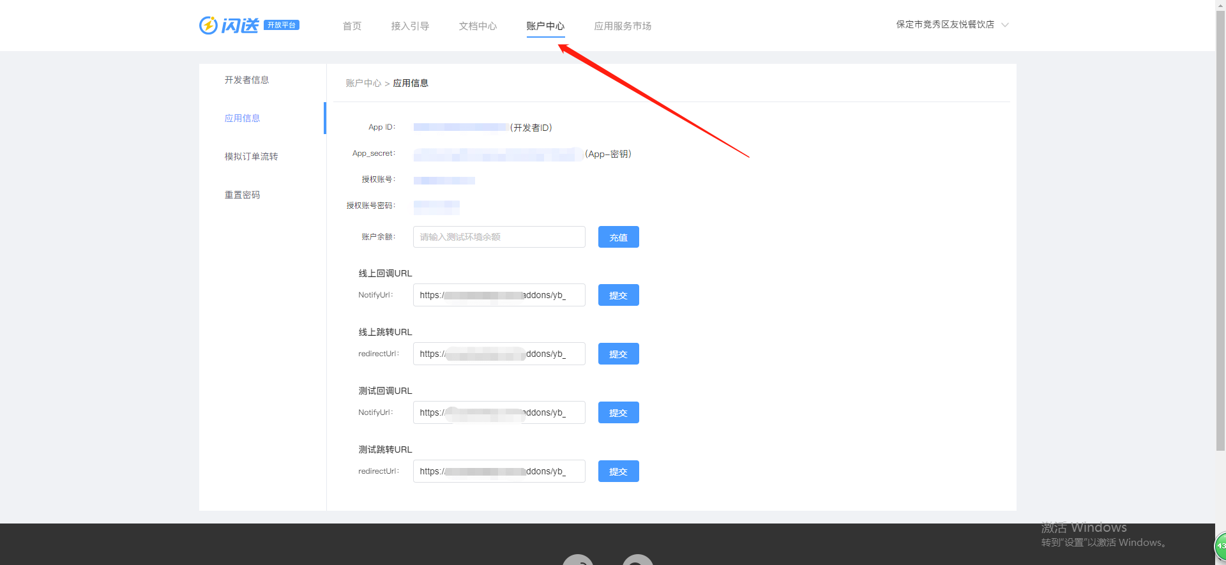Click 账户中心 breadcrumb link
1226x565 pixels.
363,83
